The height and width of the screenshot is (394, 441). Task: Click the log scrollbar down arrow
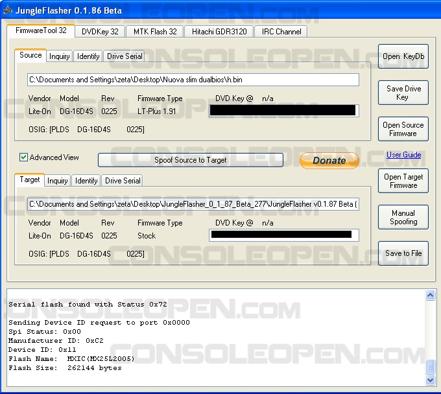click(431, 380)
